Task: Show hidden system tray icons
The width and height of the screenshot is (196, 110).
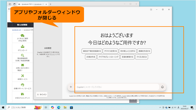Action: [x=160, y=107]
